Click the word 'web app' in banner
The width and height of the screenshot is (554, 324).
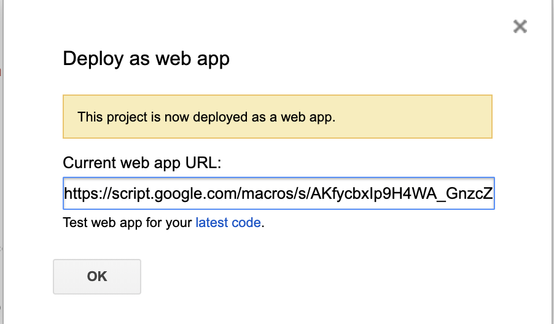point(307,117)
